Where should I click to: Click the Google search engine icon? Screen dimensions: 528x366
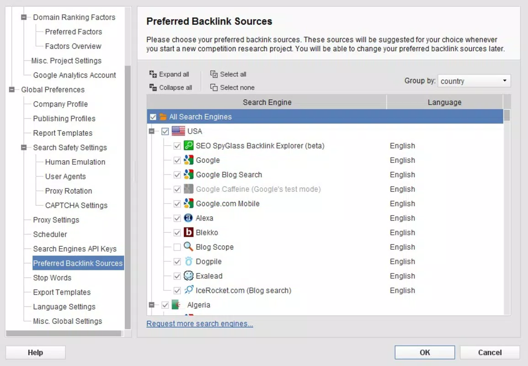[188, 160]
